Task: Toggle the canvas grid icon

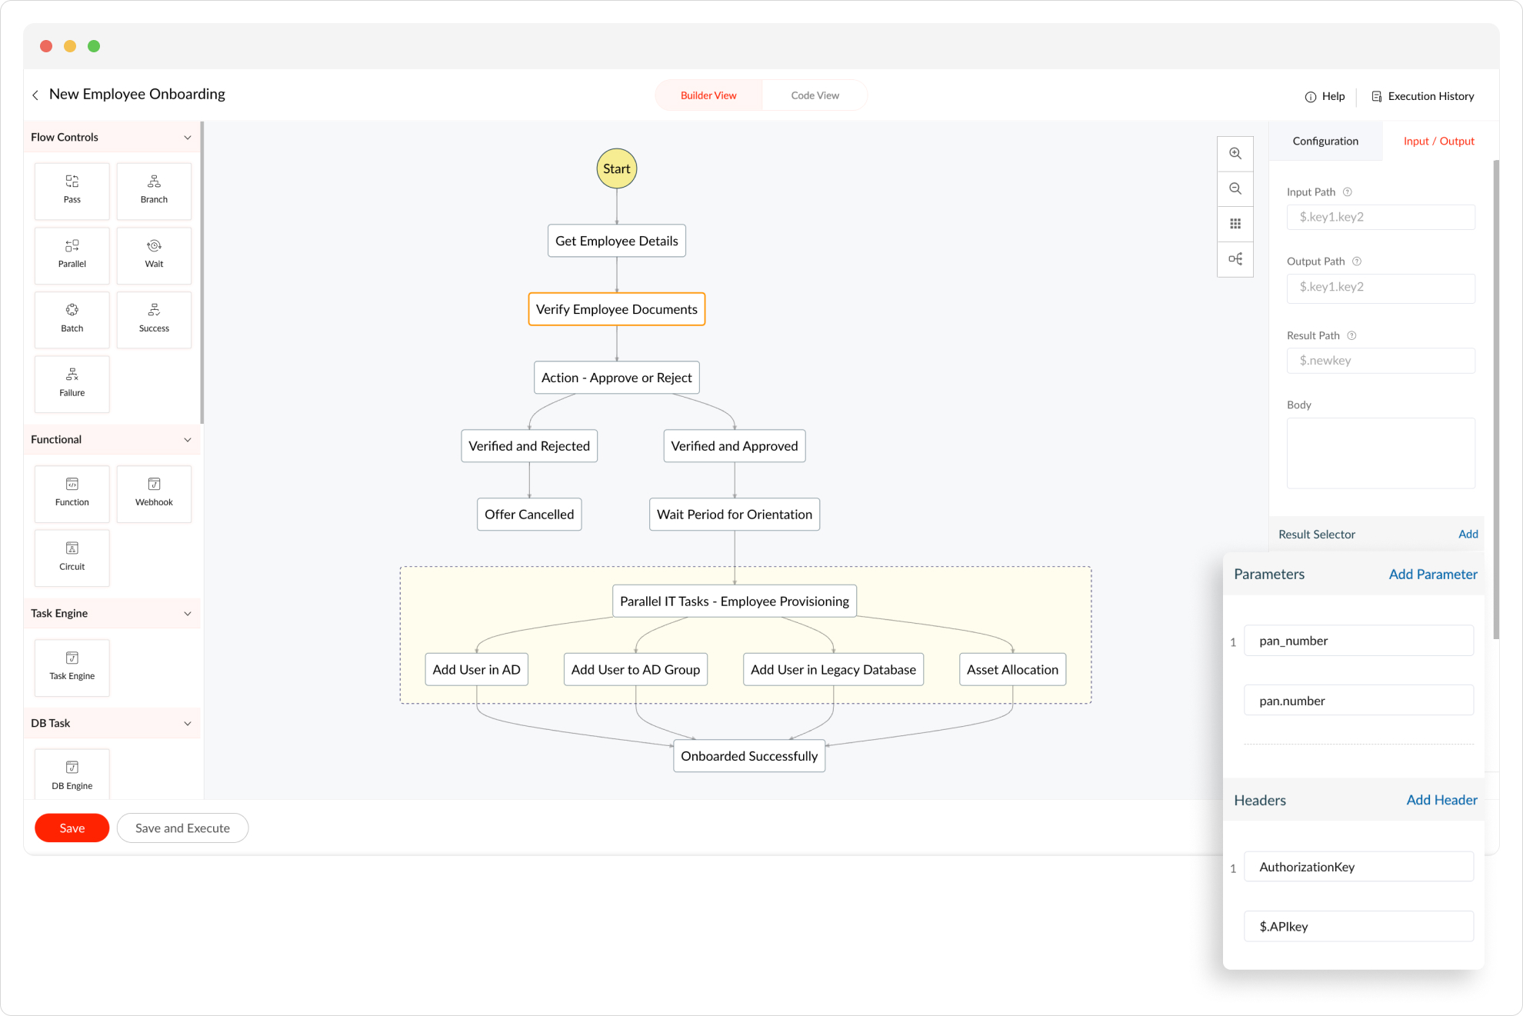Action: [x=1235, y=224]
